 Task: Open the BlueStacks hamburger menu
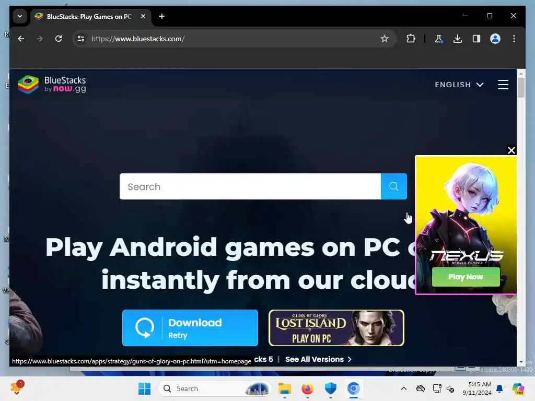click(503, 85)
